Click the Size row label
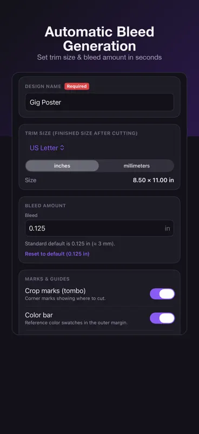Viewport: 199px width, 434px height. point(31,180)
